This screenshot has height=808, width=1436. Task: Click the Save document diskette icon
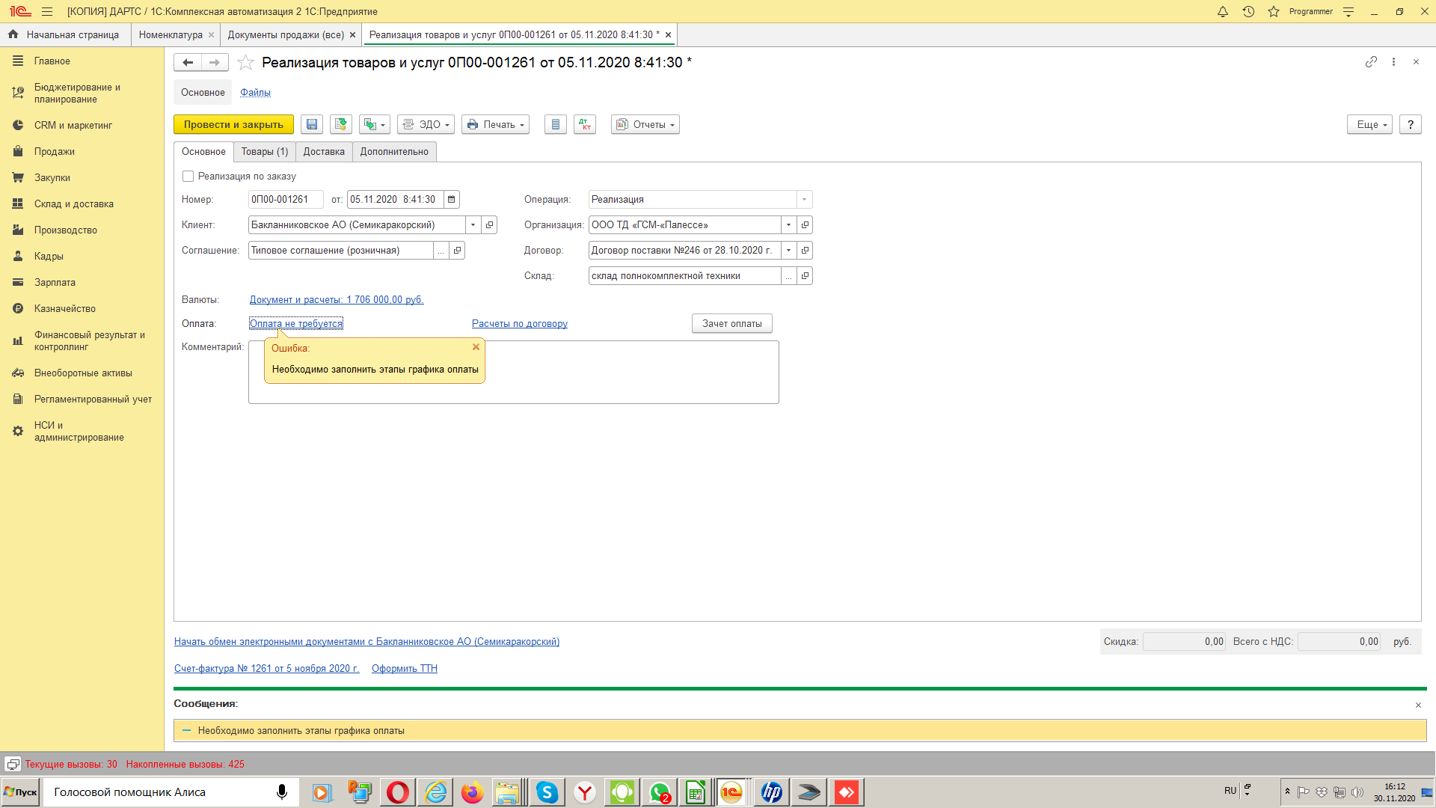tap(312, 125)
